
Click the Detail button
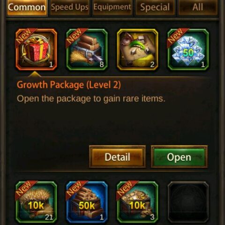118,157
